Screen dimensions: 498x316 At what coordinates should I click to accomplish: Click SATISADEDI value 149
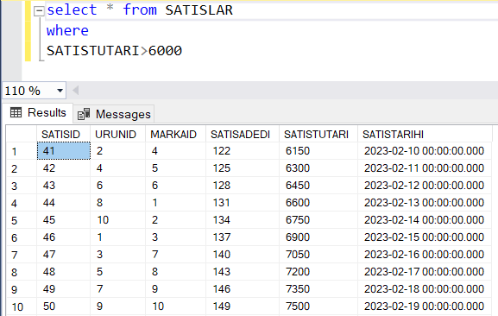click(243, 307)
